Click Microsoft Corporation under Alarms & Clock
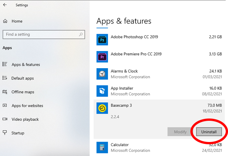 coord(130,77)
